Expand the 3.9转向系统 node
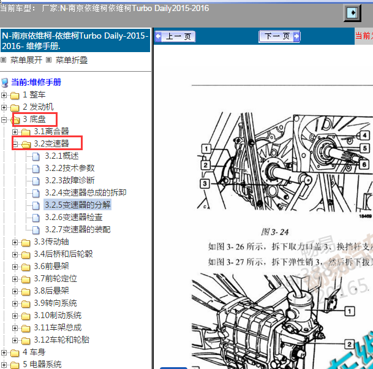The width and height of the screenshot is (373, 369). (x=15, y=303)
